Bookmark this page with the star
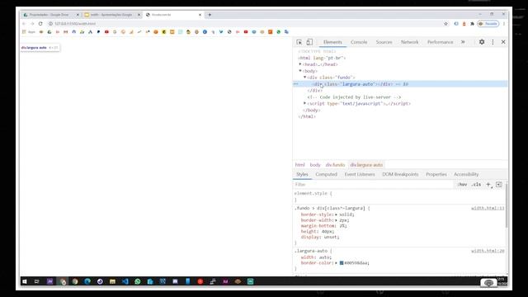 coord(445,24)
